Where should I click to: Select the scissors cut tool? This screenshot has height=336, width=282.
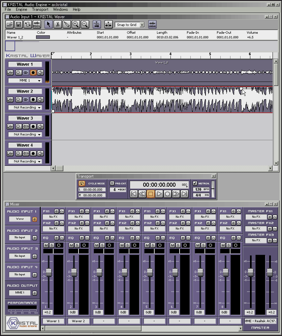(58, 24)
